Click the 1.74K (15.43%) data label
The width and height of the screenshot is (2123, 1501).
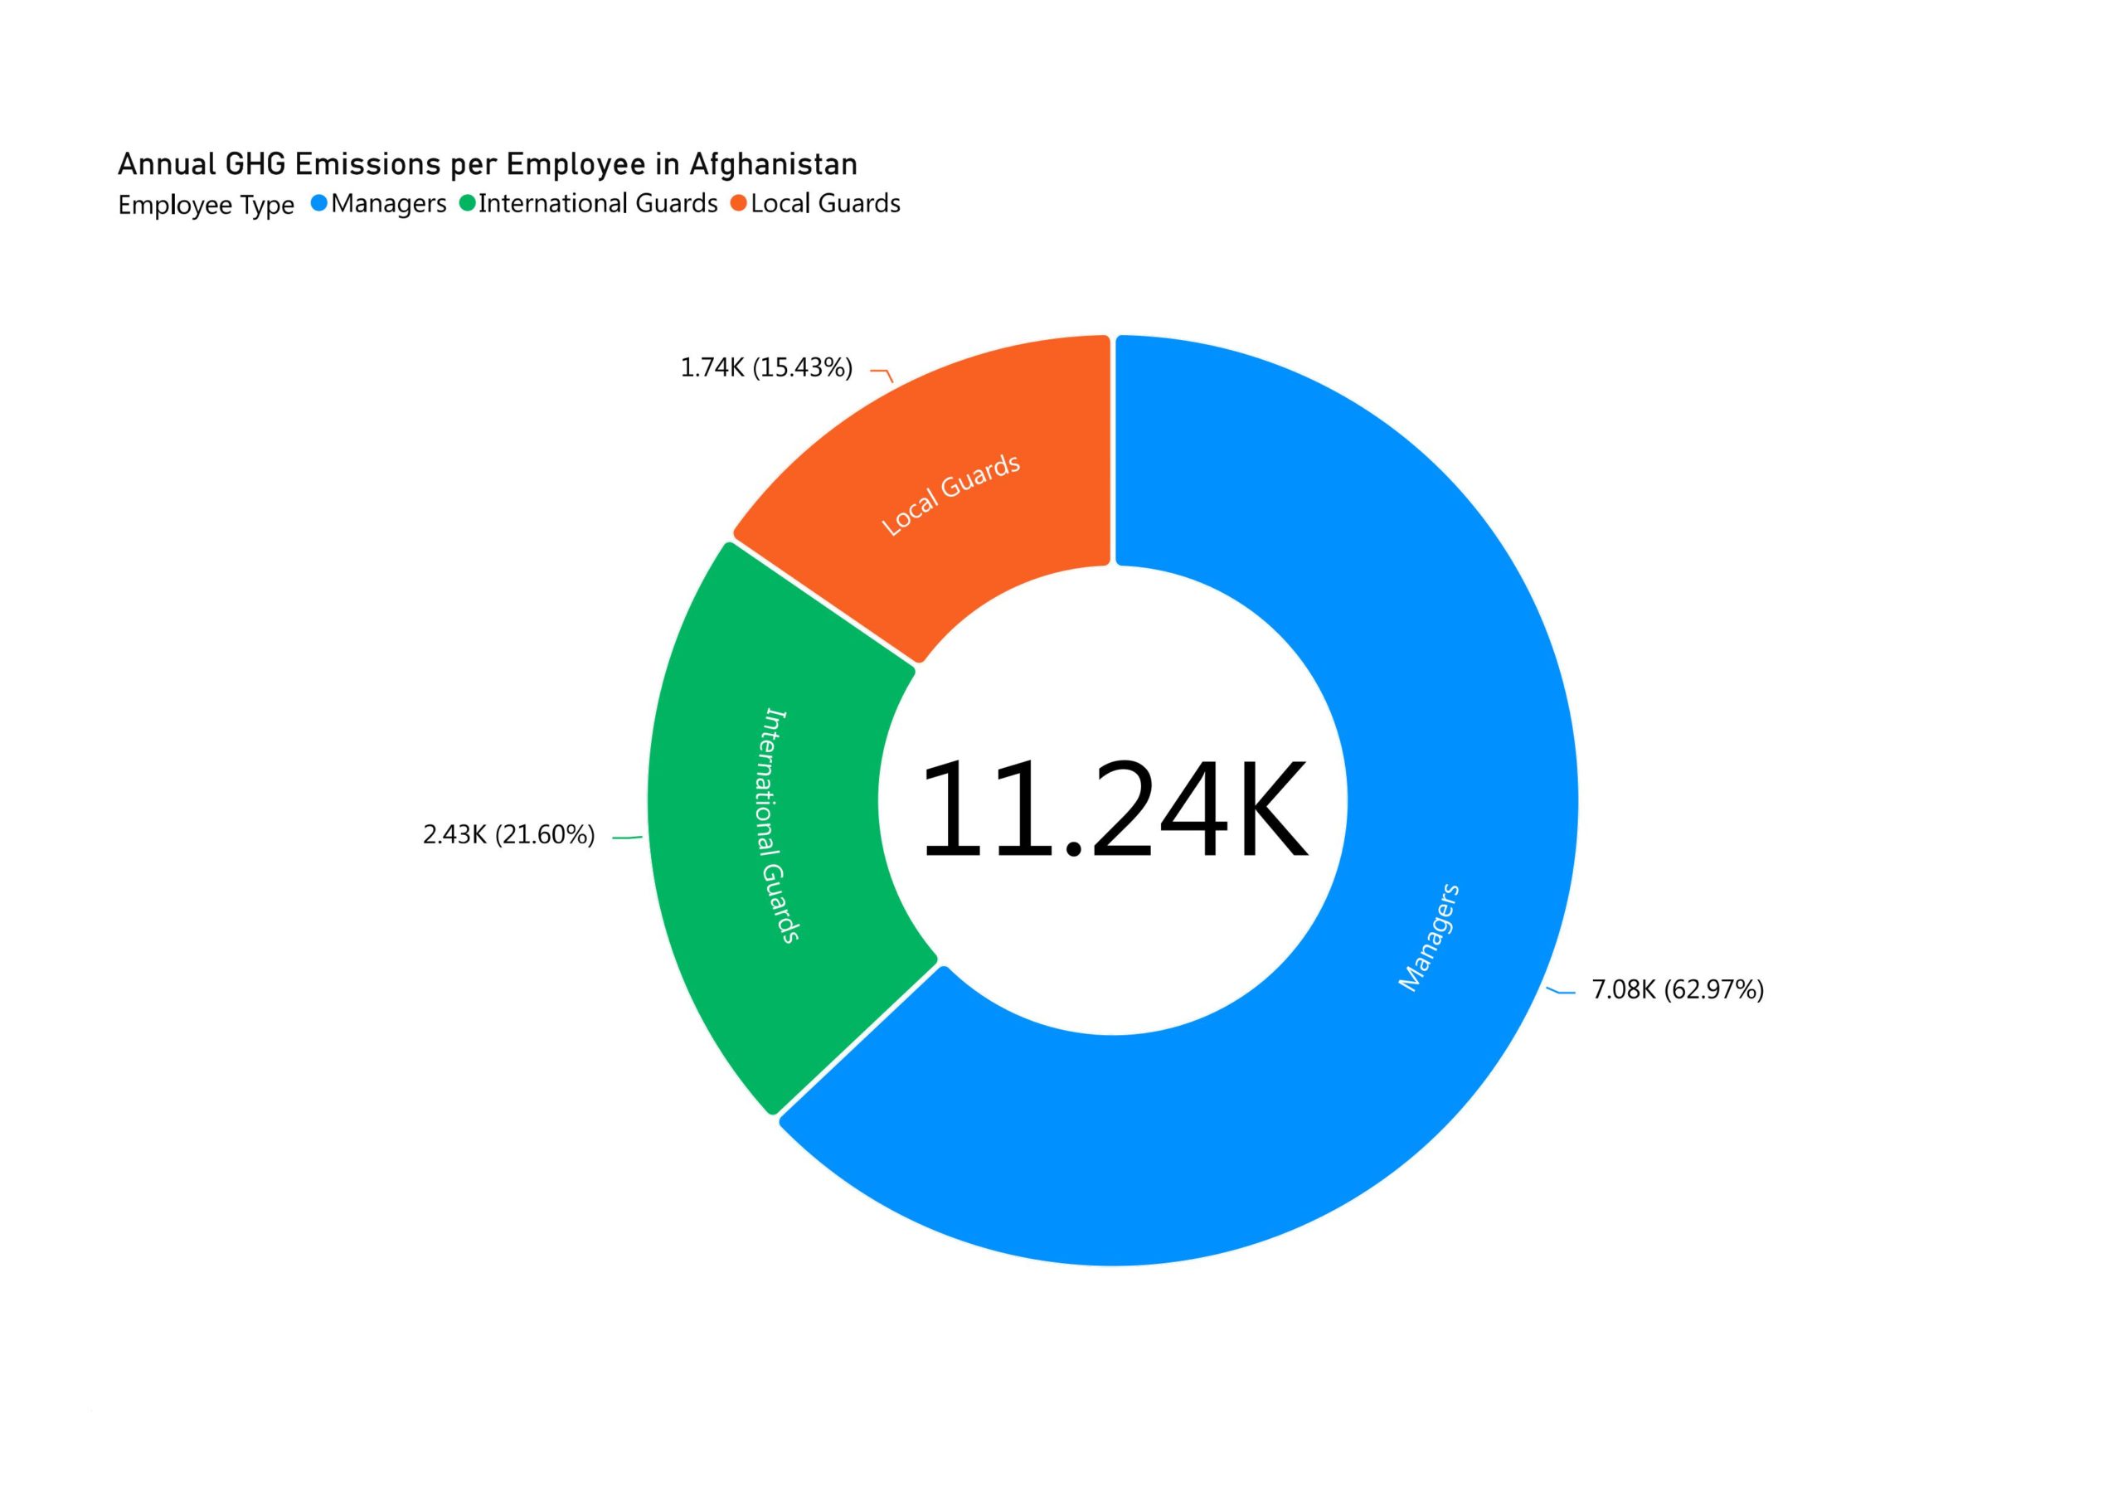point(765,368)
